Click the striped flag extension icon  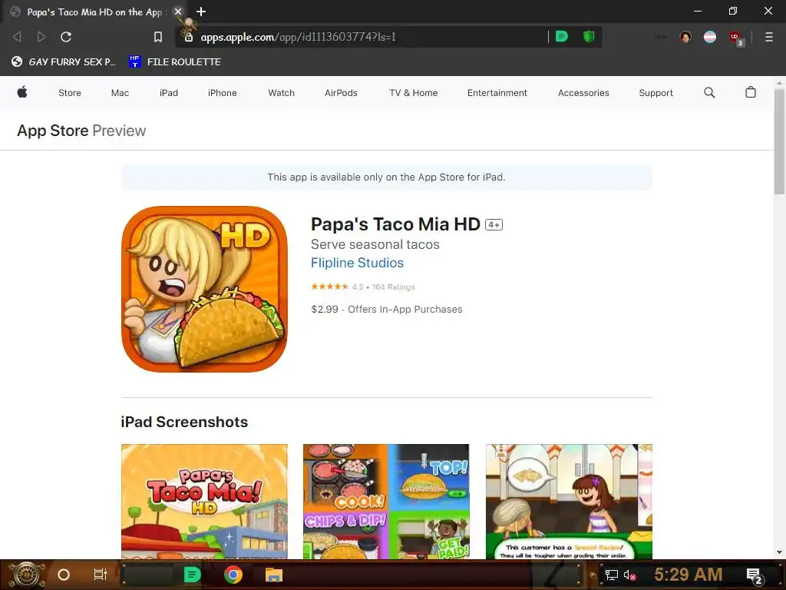(710, 37)
